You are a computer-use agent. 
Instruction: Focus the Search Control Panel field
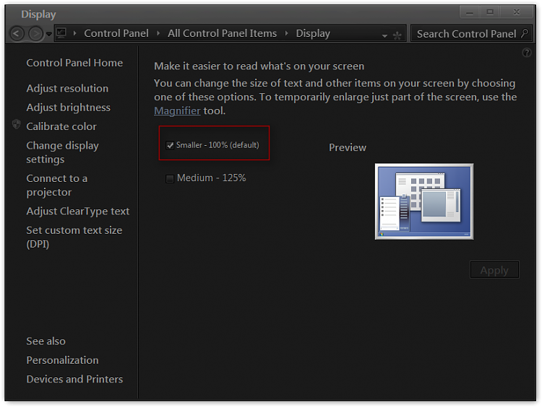click(x=471, y=33)
